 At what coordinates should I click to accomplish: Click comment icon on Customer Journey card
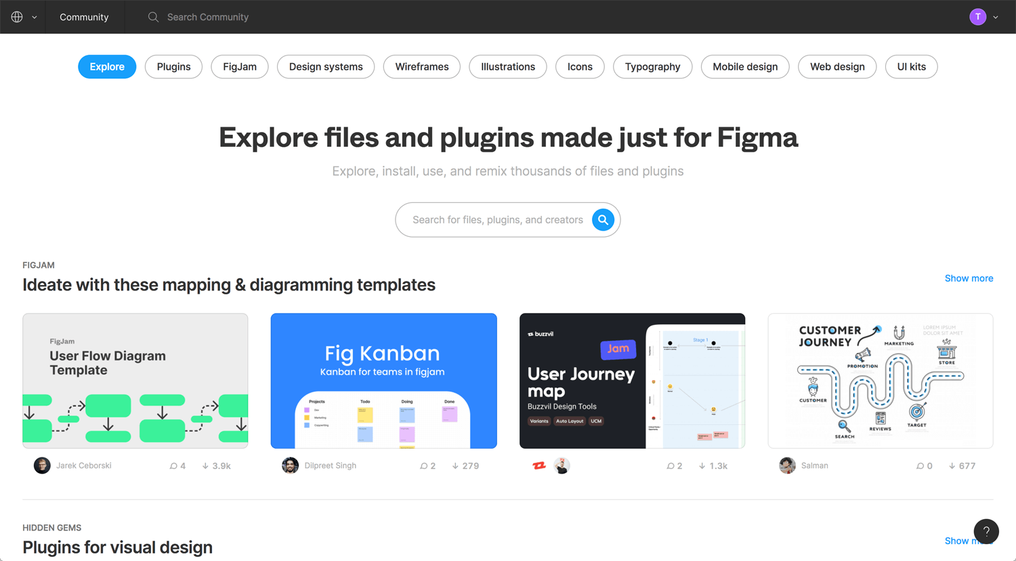coord(920,466)
